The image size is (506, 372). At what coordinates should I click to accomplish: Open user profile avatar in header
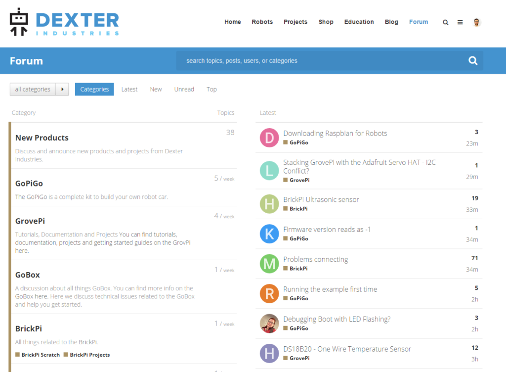476,22
